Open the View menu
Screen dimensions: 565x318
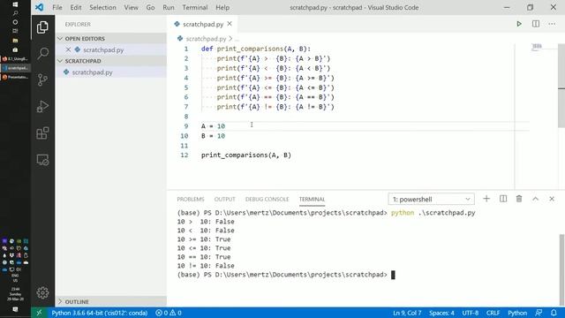pos(131,8)
